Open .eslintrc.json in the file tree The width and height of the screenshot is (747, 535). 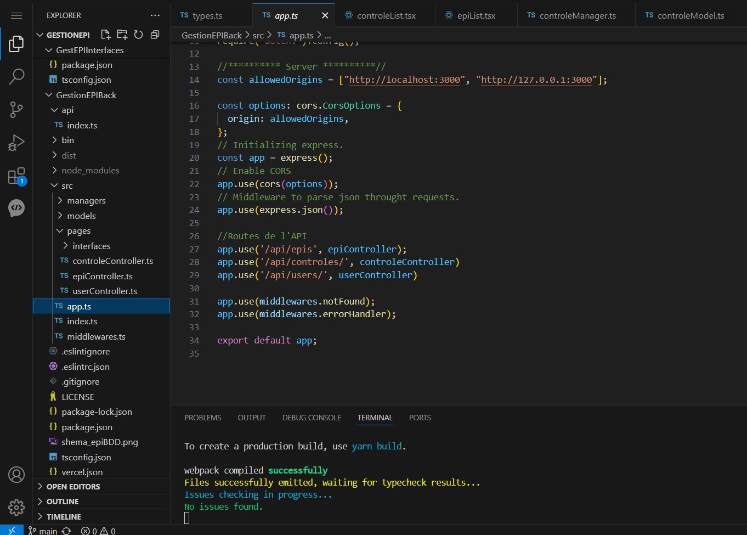[101, 367]
